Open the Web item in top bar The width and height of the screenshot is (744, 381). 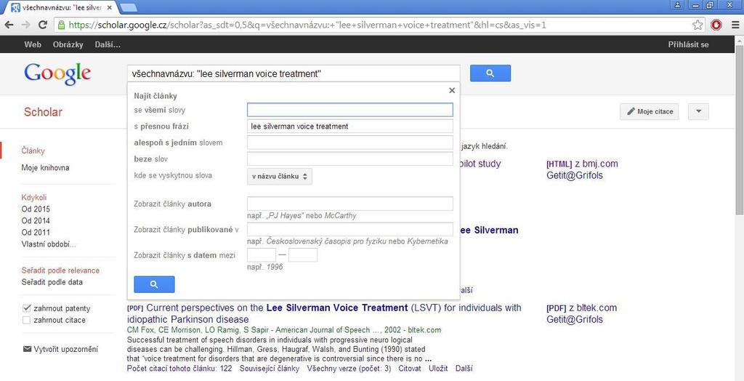pos(33,44)
